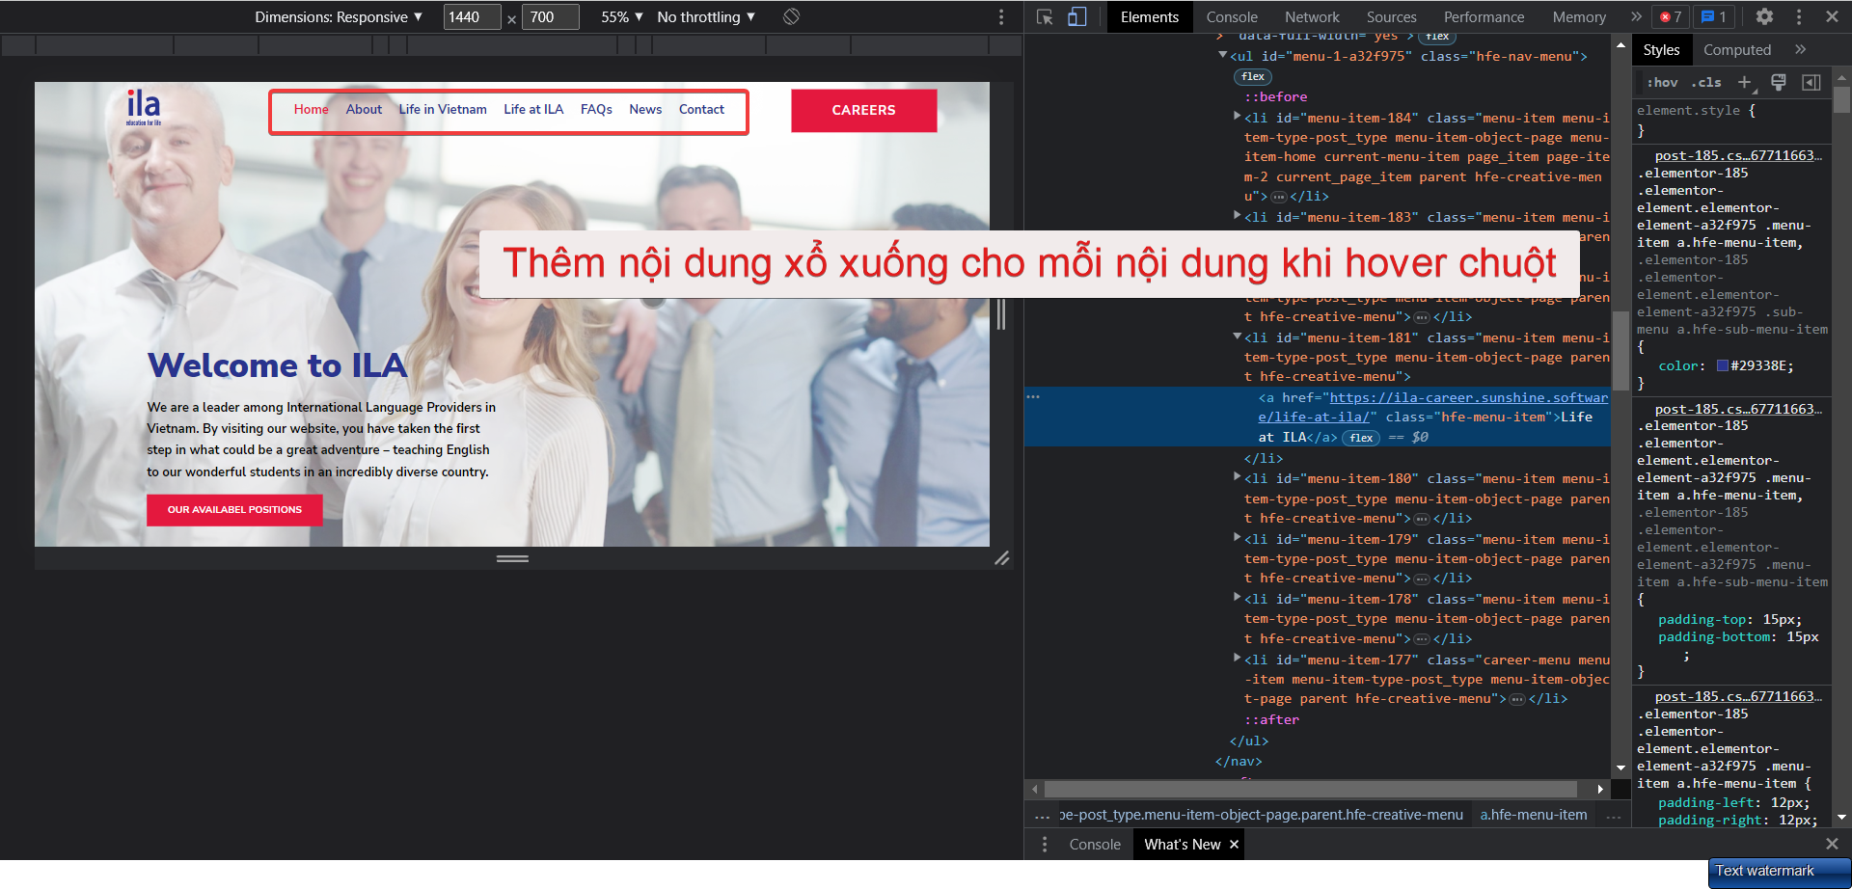Viewport: 1852px width, 889px height.
Task: Click the FAQs nav link
Action: (x=596, y=109)
